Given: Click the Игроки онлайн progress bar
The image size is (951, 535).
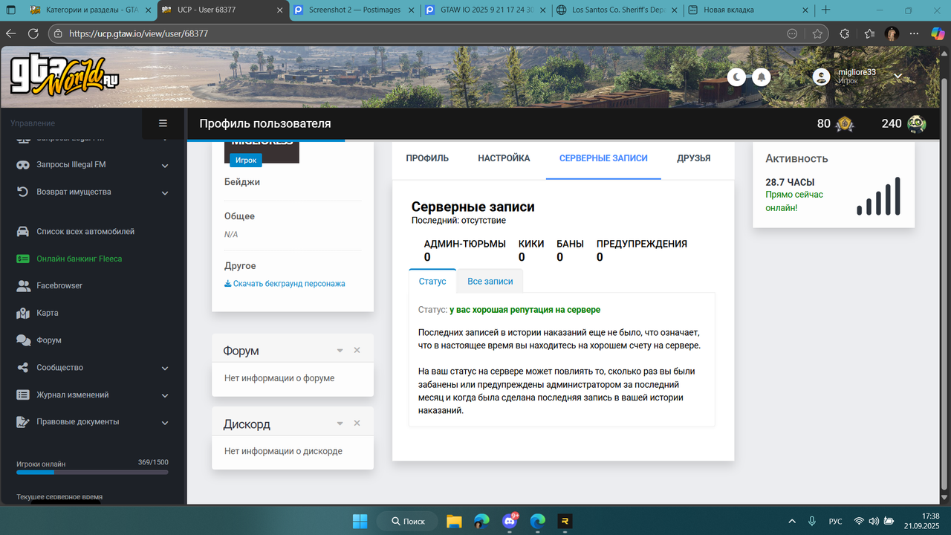Looking at the screenshot, I should [x=92, y=472].
